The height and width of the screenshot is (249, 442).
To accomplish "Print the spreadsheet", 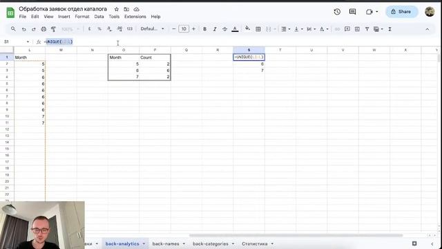I will pyautogui.click(x=44, y=29).
